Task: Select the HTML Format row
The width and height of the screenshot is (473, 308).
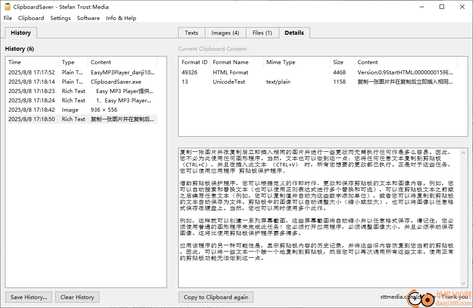Action: point(318,73)
